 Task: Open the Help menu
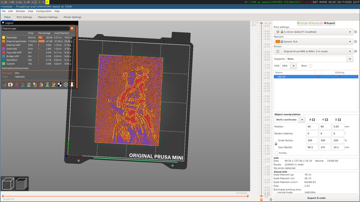(x=57, y=11)
